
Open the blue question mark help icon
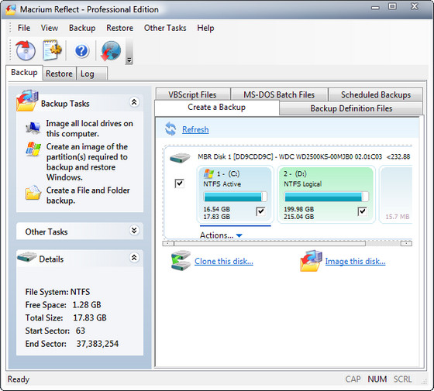[81, 51]
